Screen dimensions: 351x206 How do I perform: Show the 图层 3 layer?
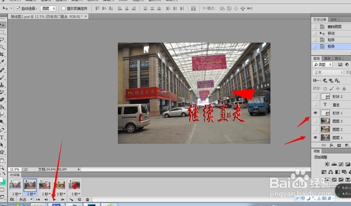point(316,121)
